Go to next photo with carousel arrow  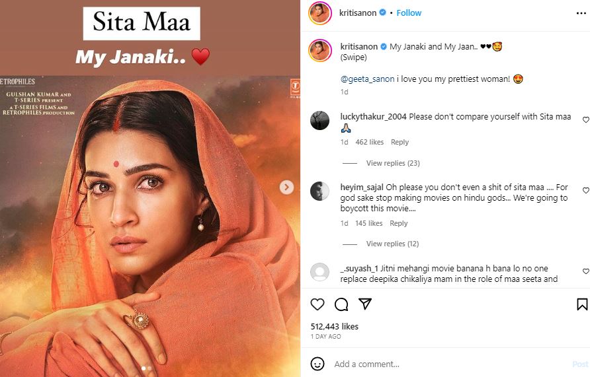click(x=286, y=188)
